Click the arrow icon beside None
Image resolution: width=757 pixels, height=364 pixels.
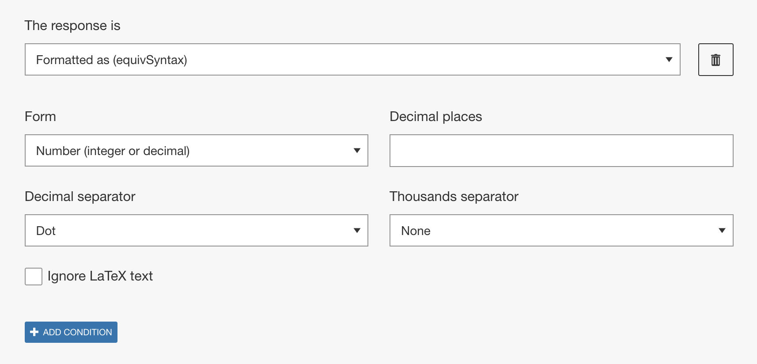point(722,231)
